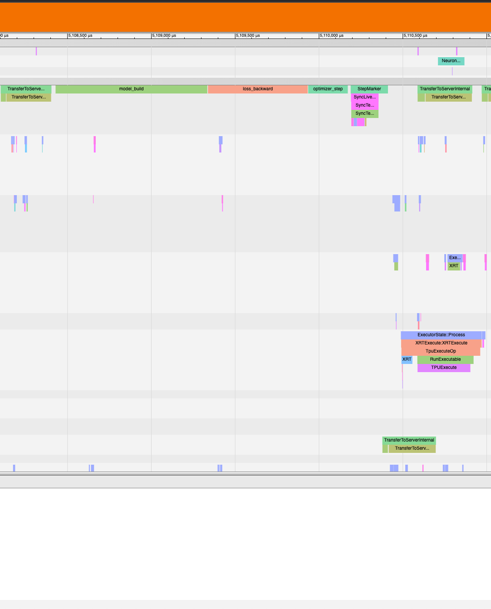Click the small XRT slice left of RunExecutable

(x=406, y=359)
